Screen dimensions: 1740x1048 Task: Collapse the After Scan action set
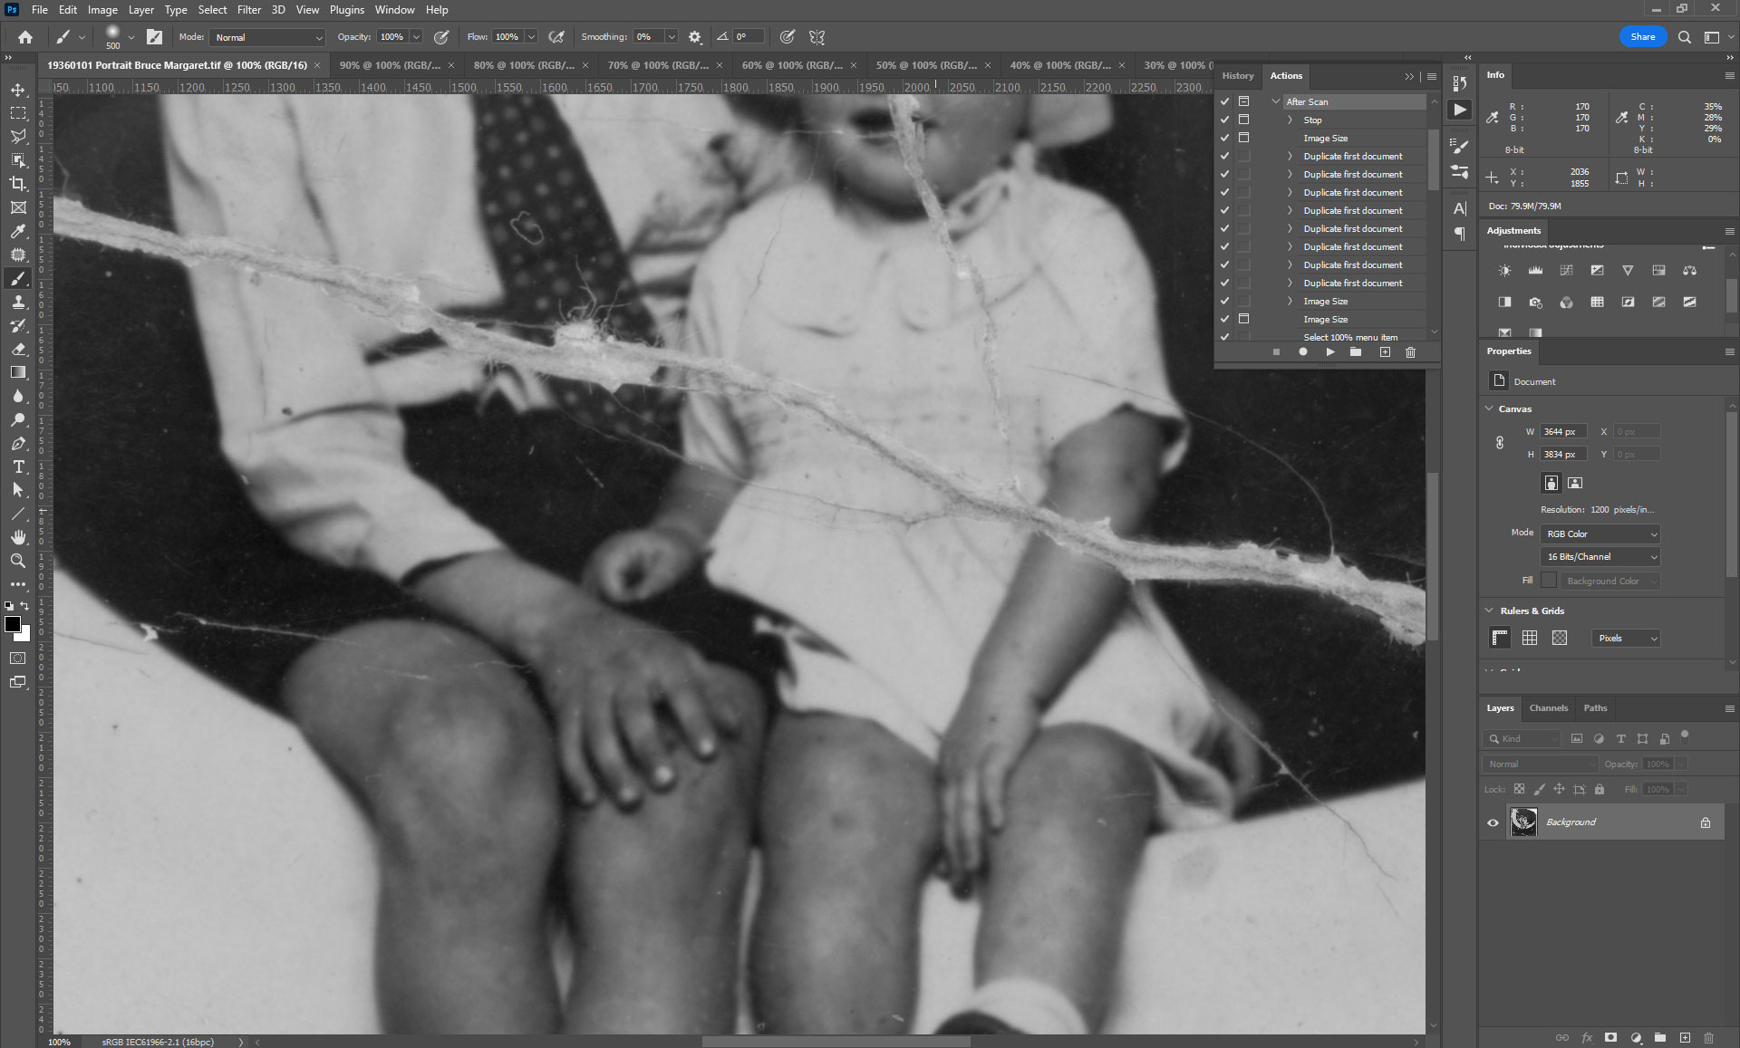(x=1276, y=101)
